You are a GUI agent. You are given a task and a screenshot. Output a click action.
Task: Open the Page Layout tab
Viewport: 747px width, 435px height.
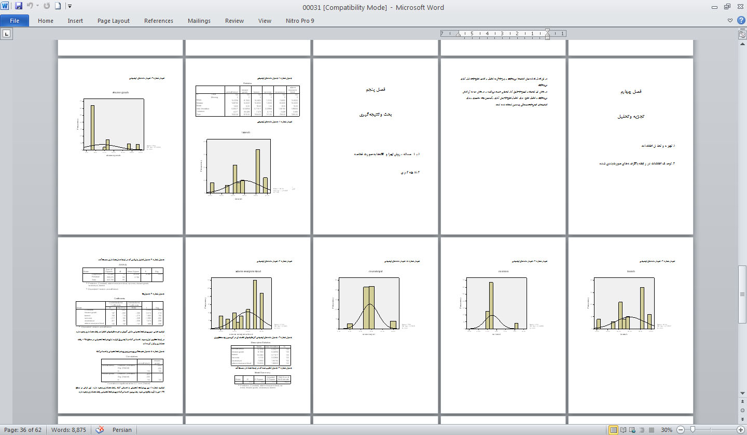coord(114,21)
